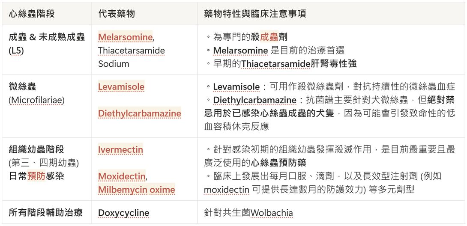Click the highlighted 預防 word
Screen dimensions: 467x226
tap(36, 176)
